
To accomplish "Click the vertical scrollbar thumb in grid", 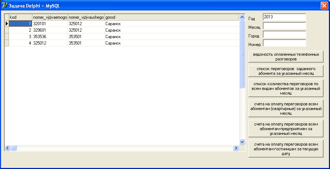I will [x=242, y=54].
